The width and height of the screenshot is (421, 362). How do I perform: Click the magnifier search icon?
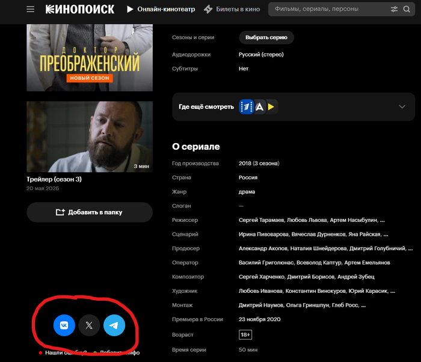[407, 9]
